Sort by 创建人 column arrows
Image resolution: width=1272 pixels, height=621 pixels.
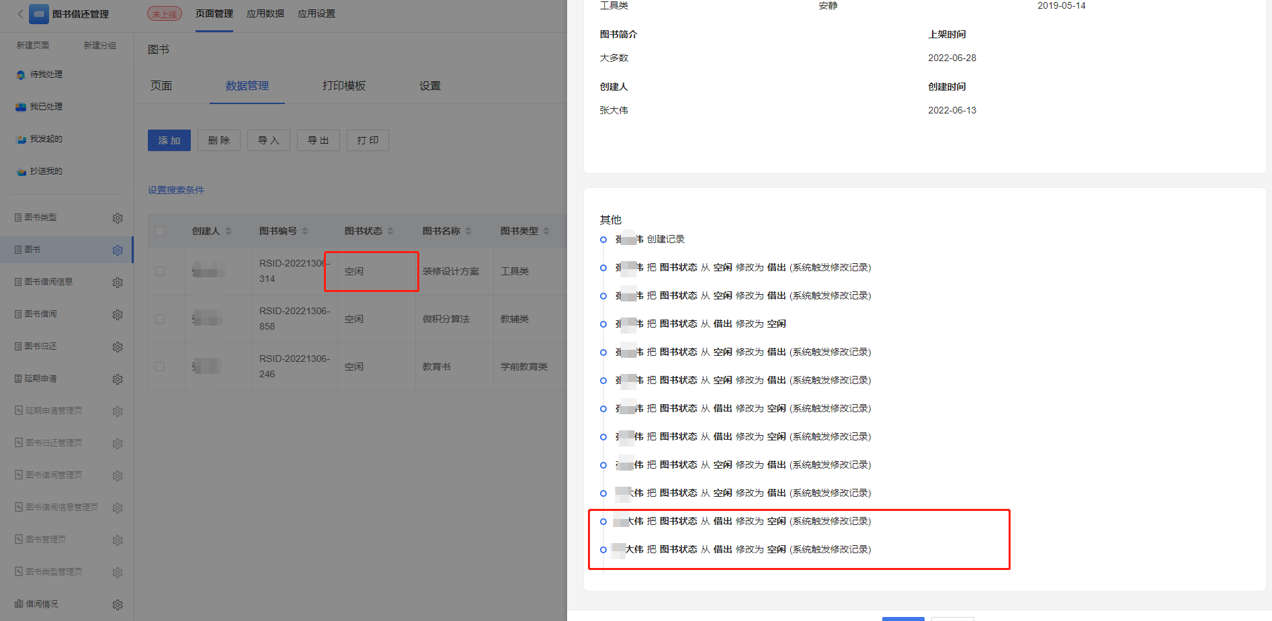point(228,231)
